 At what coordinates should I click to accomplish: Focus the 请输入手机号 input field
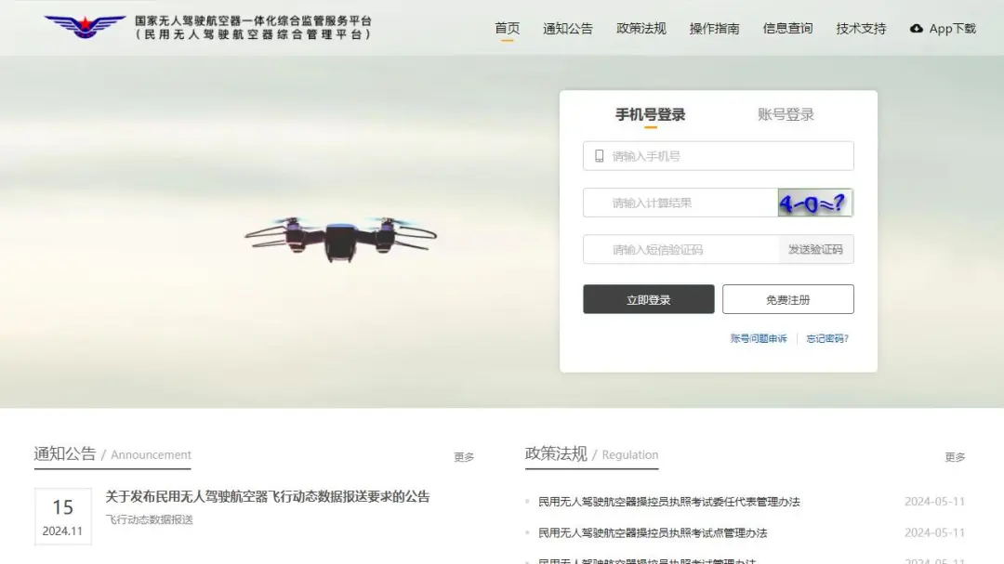[x=718, y=155]
